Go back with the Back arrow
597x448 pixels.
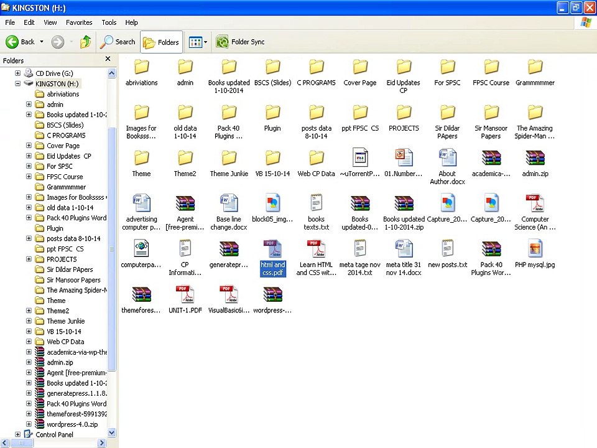point(20,42)
